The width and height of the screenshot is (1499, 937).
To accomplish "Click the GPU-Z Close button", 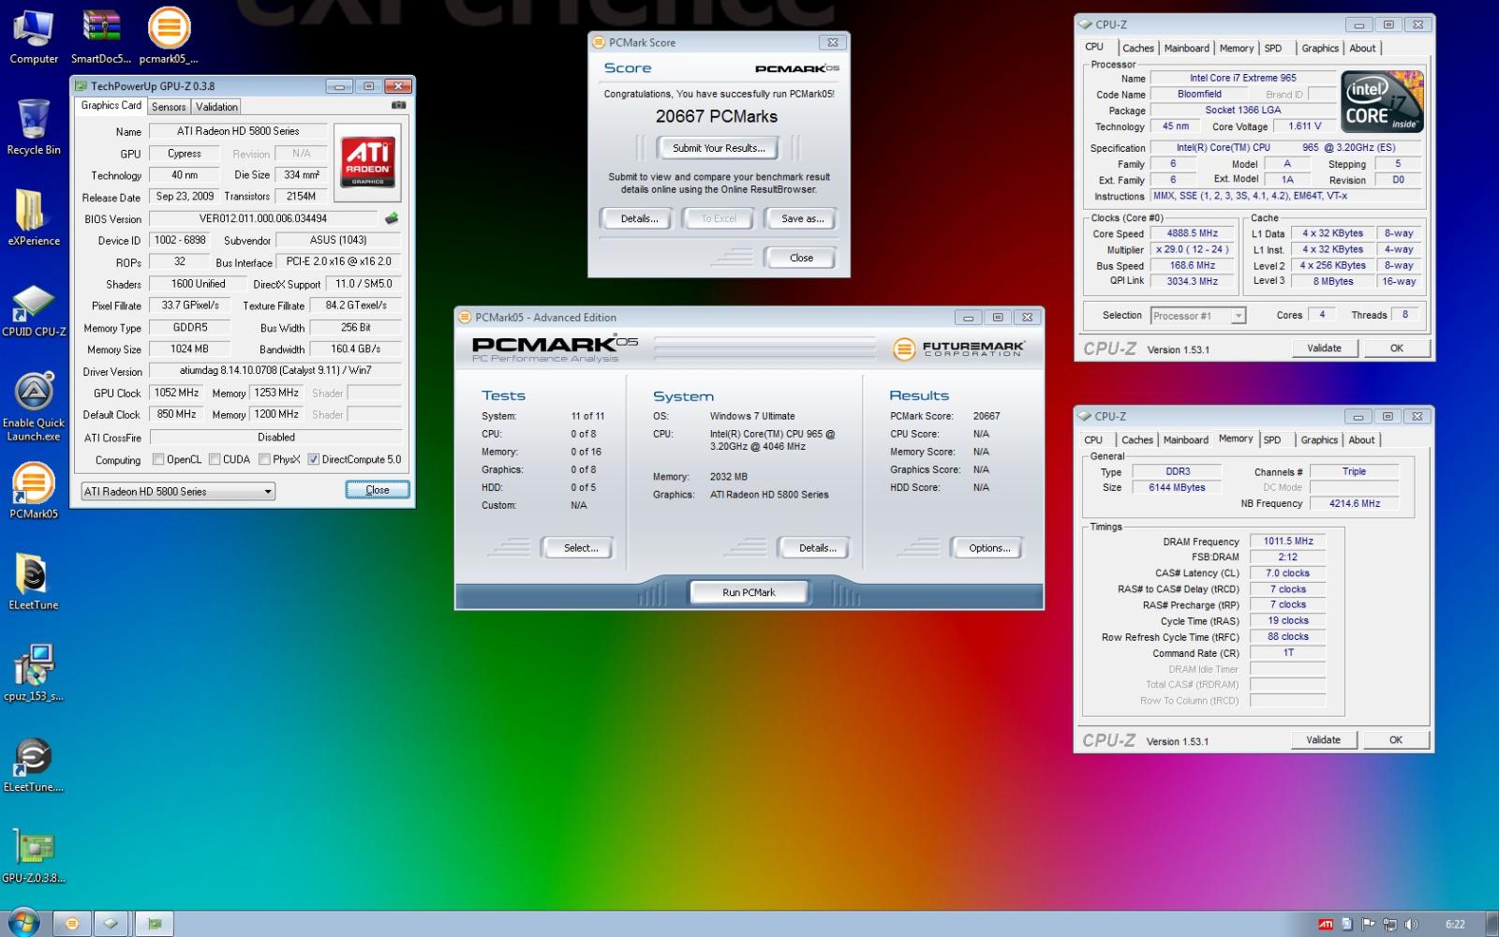I will click(378, 490).
